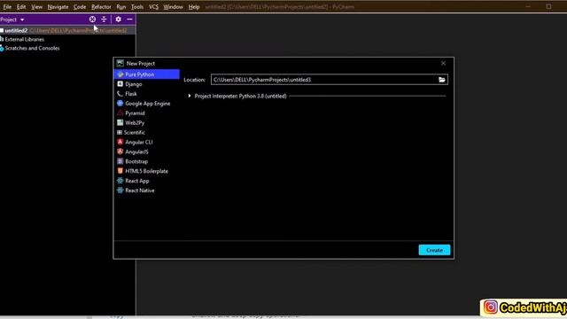Select Scratches and Consoles node
Image resolution: width=567 pixels, height=319 pixels.
(x=30, y=48)
